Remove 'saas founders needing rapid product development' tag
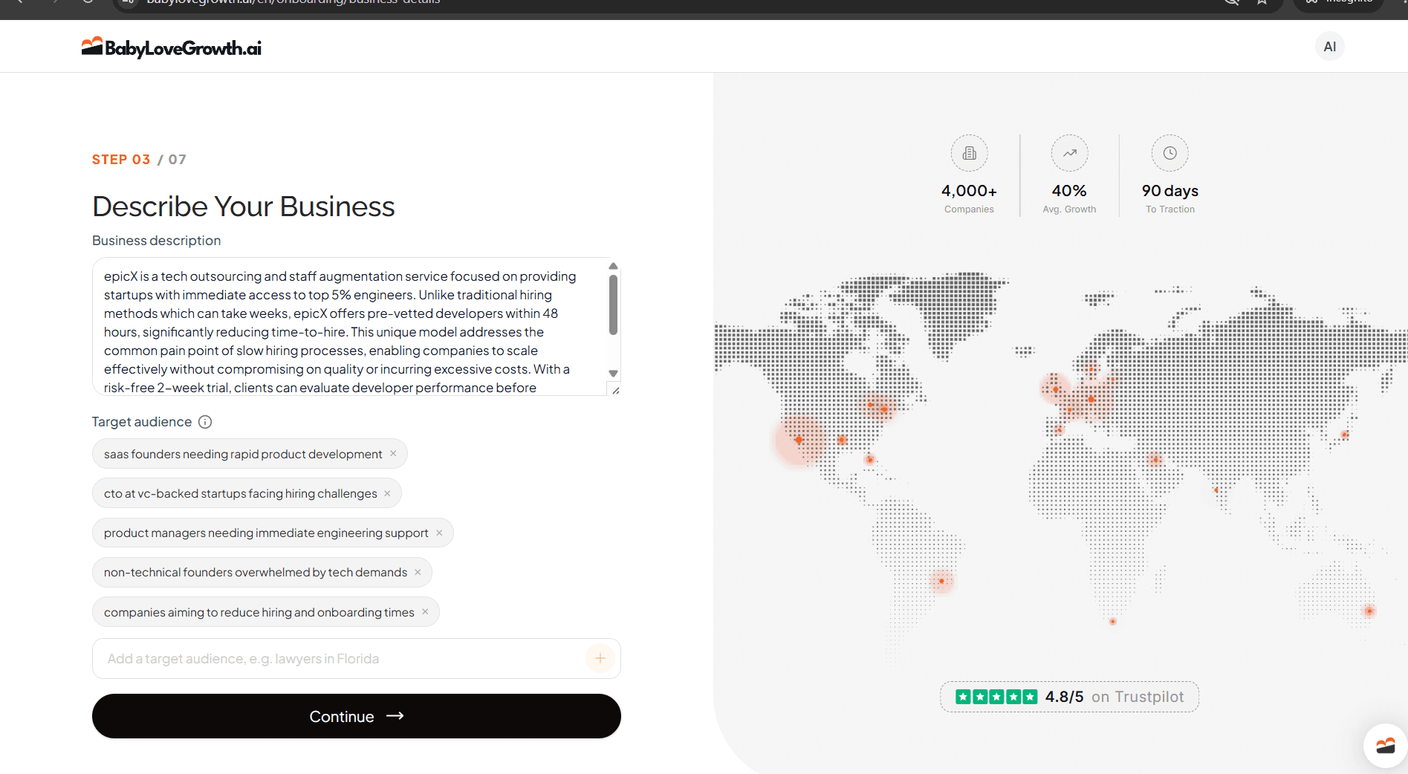 393,454
